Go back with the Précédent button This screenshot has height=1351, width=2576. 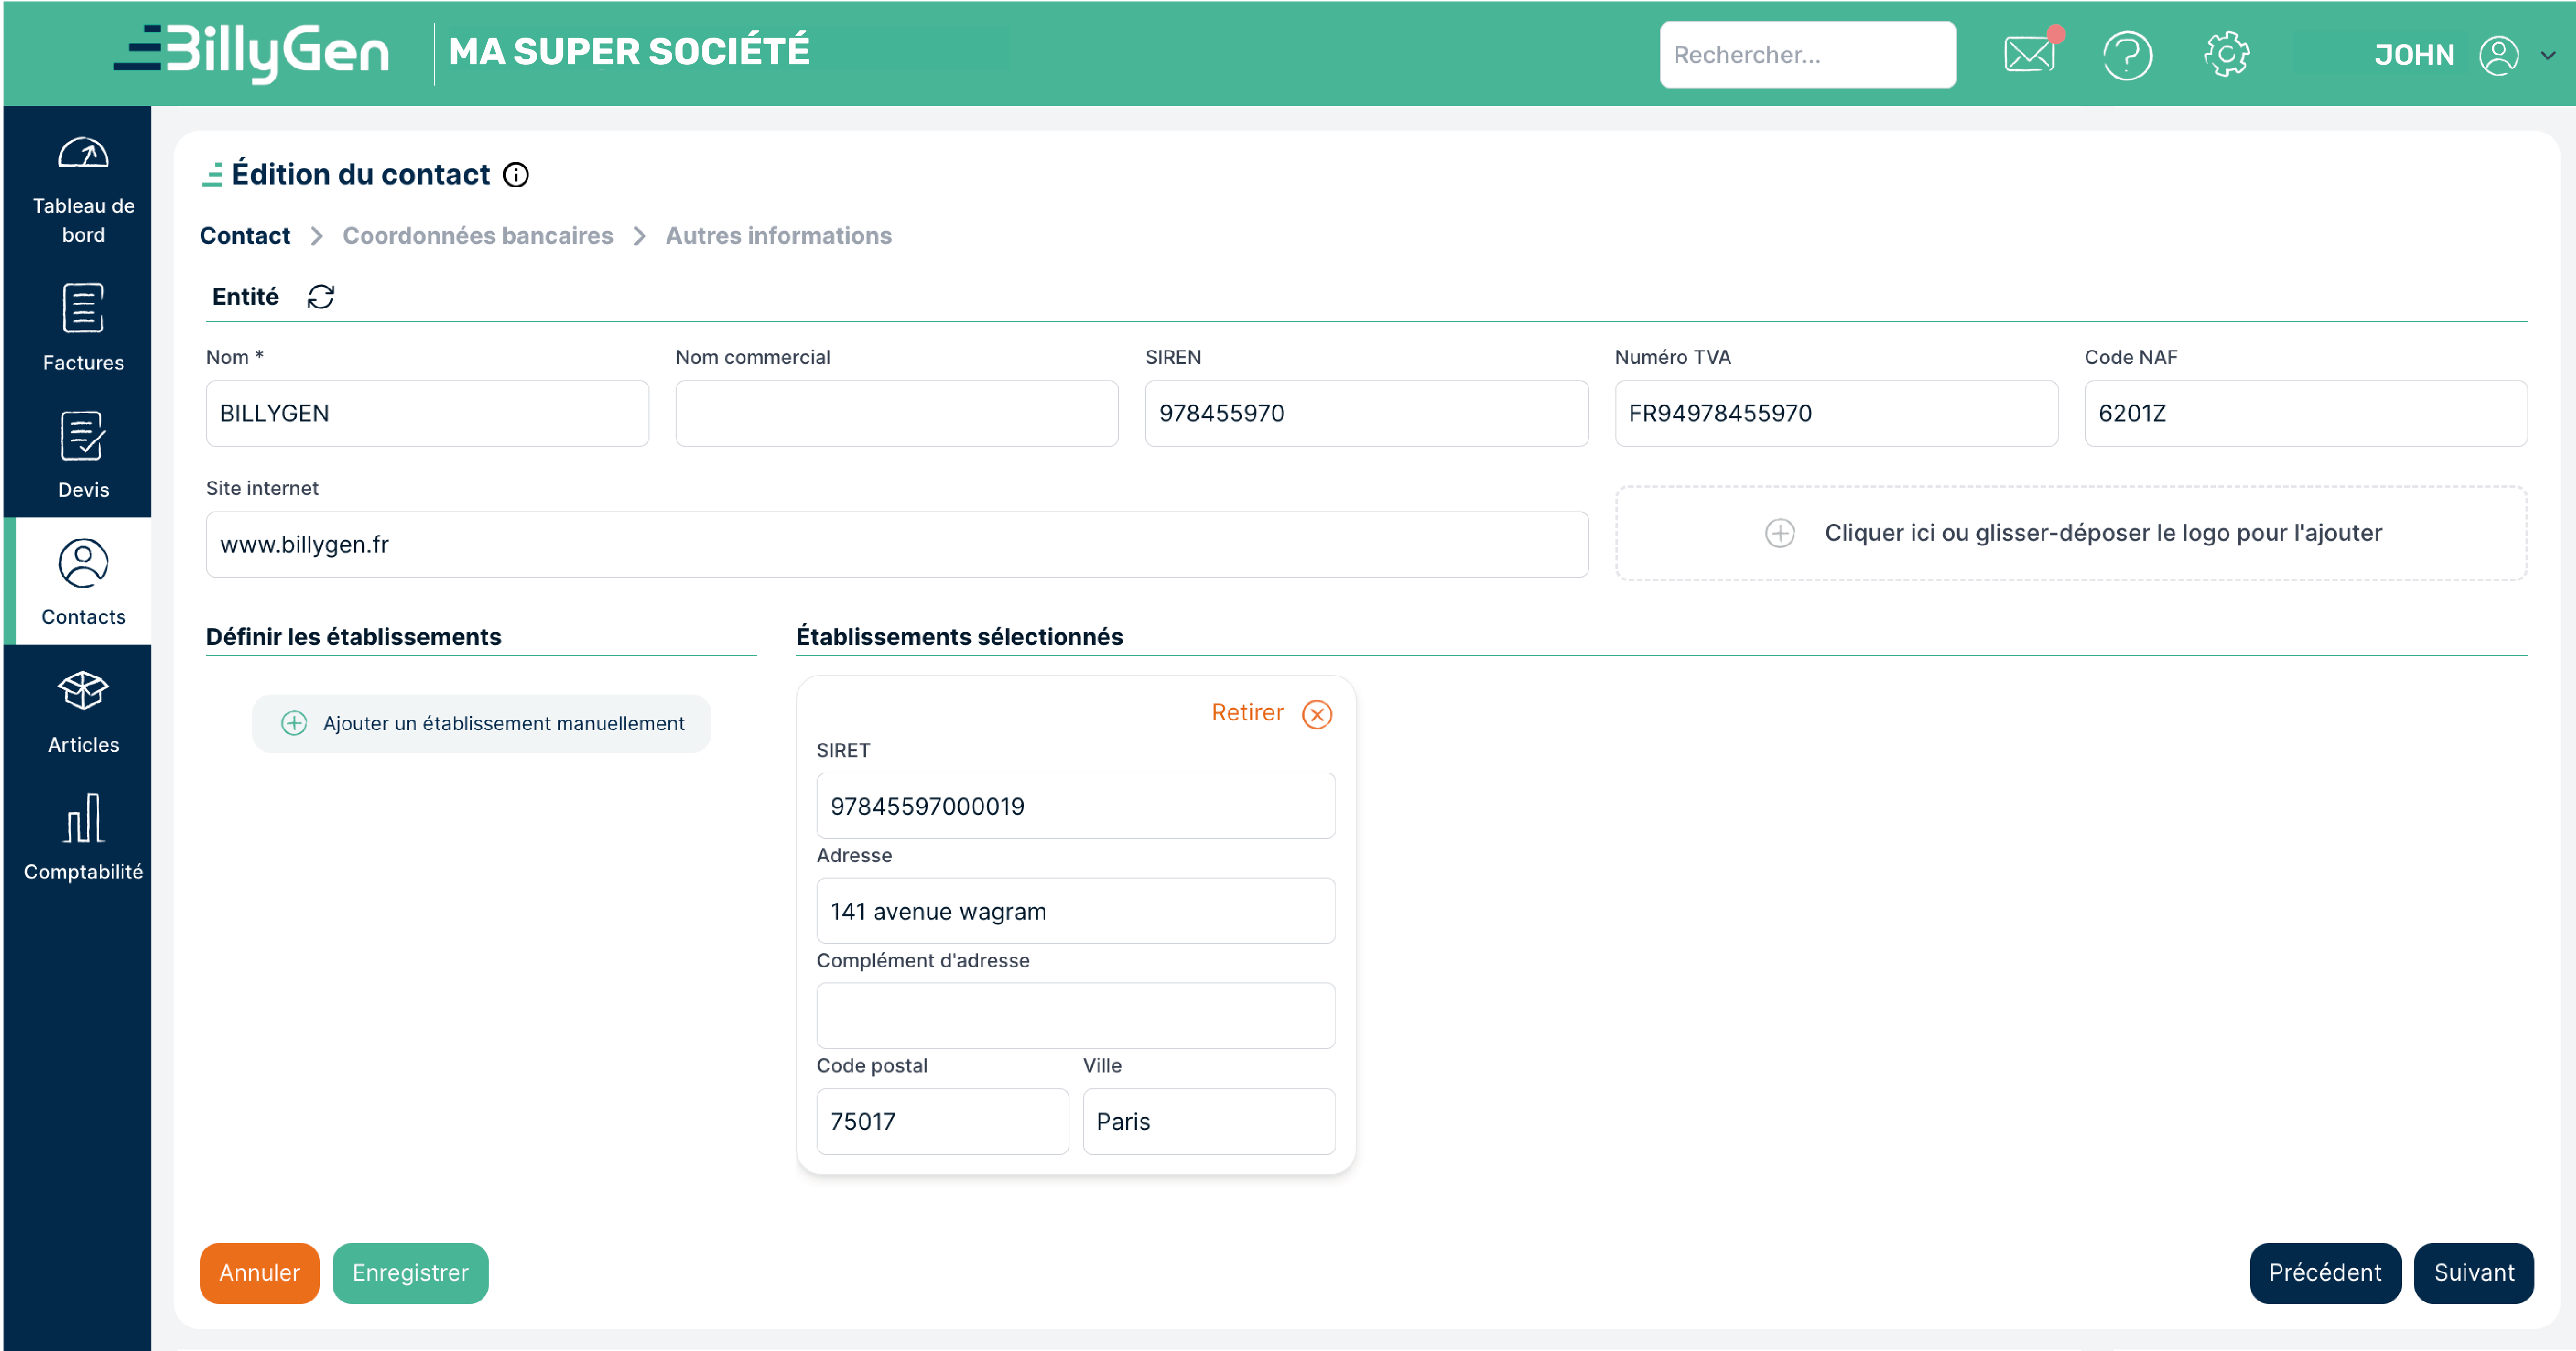pyautogui.click(x=2325, y=1273)
